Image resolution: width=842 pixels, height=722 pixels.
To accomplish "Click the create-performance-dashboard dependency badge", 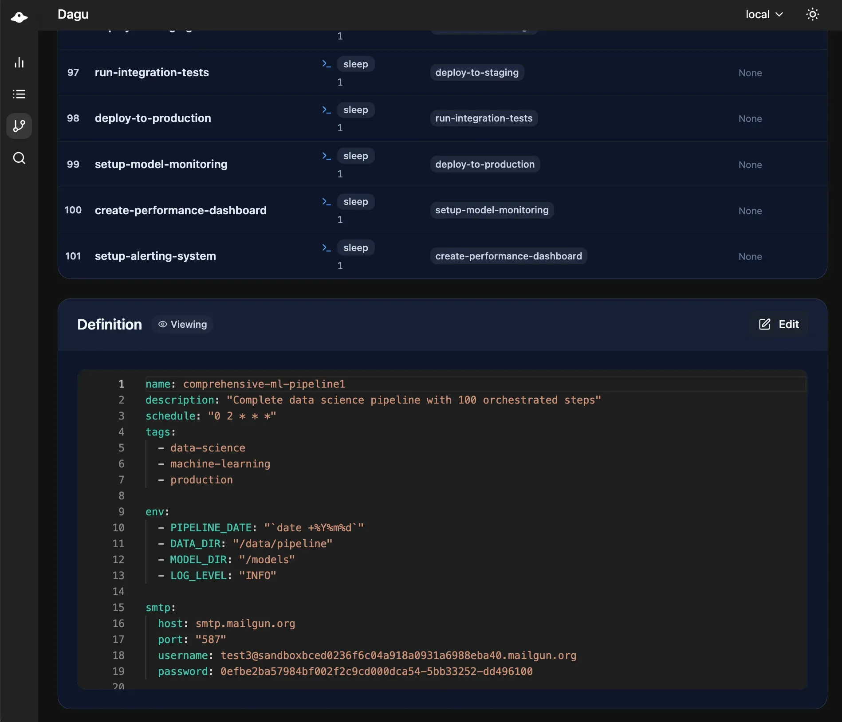I will point(508,256).
